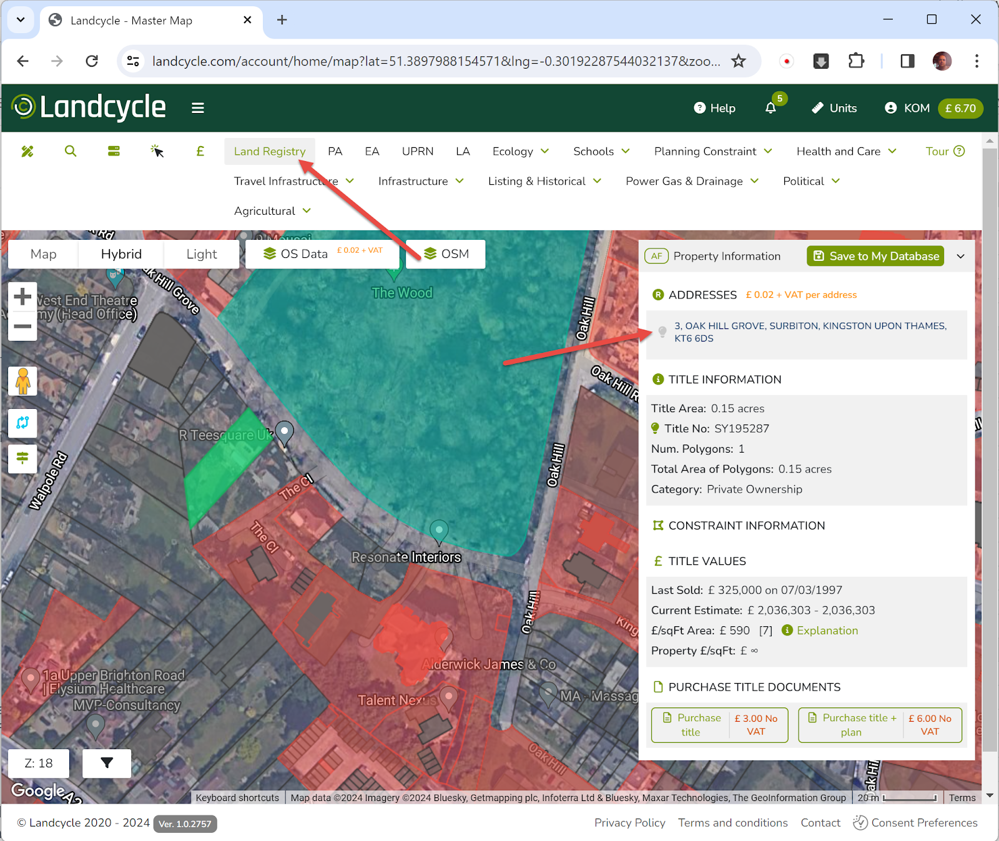Open Health and Care dropdown

click(x=846, y=151)
